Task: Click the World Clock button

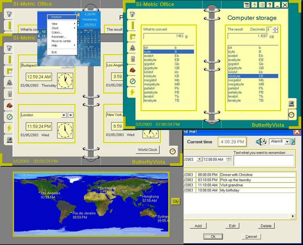Action: tap(148, 150)
